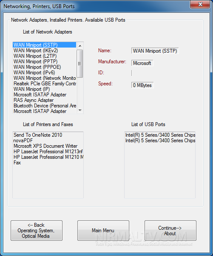
Task: Click the Back Operating System, Optical Media button
Action: click(37, 231)
